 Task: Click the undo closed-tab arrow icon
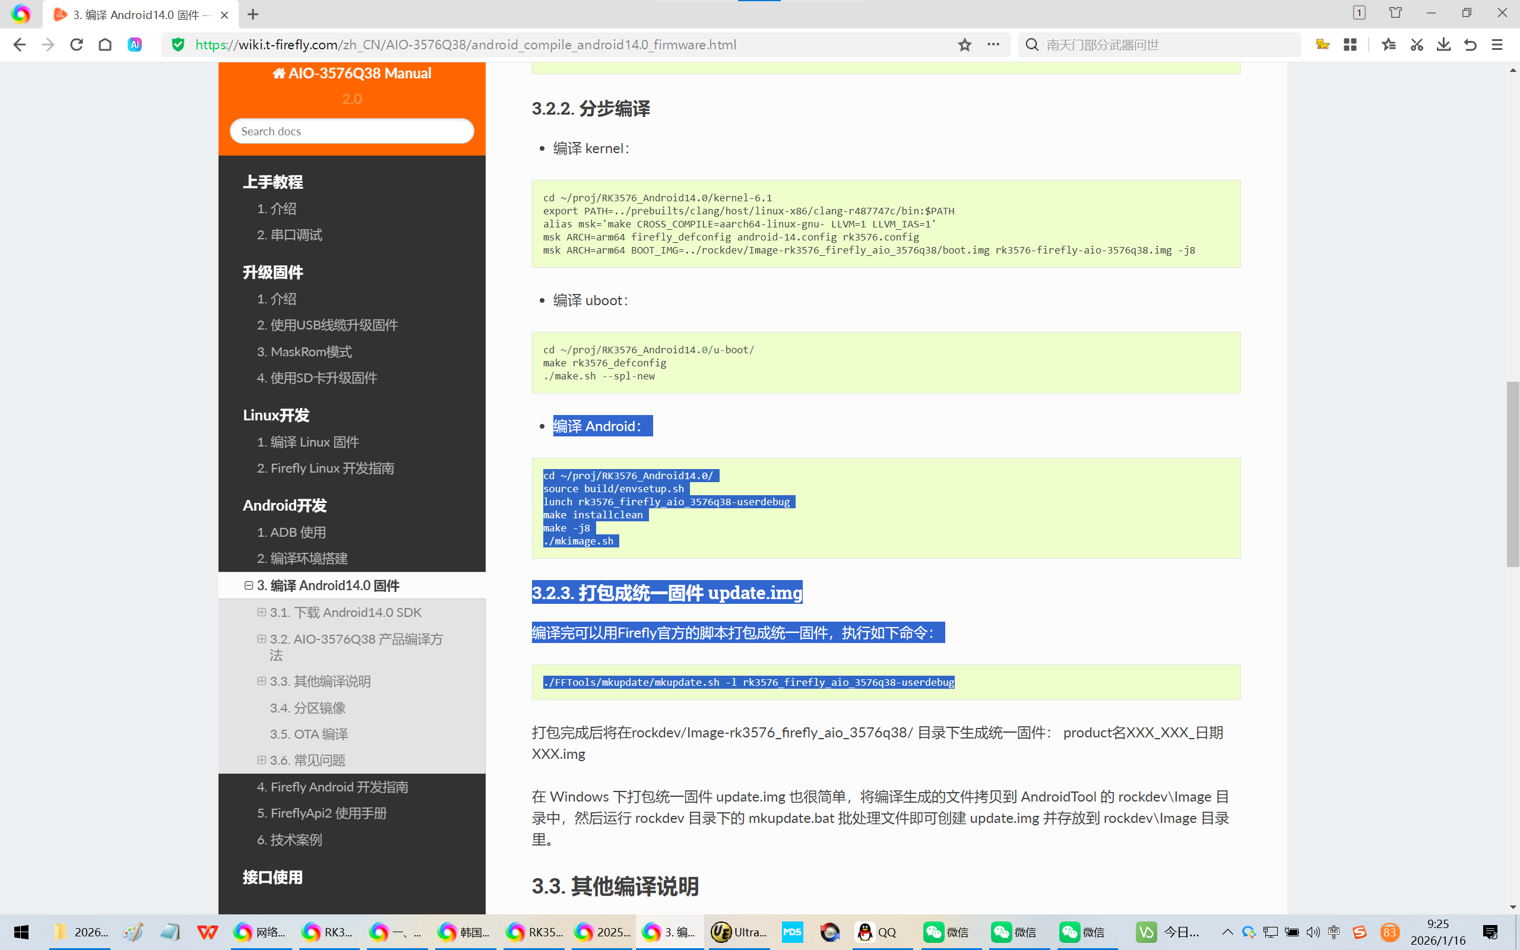[x=1470, y=45]
